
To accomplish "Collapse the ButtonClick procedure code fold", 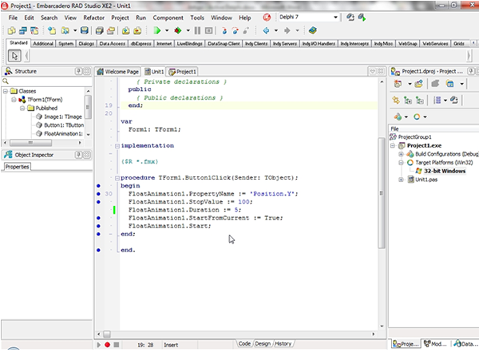I will 117,178.
